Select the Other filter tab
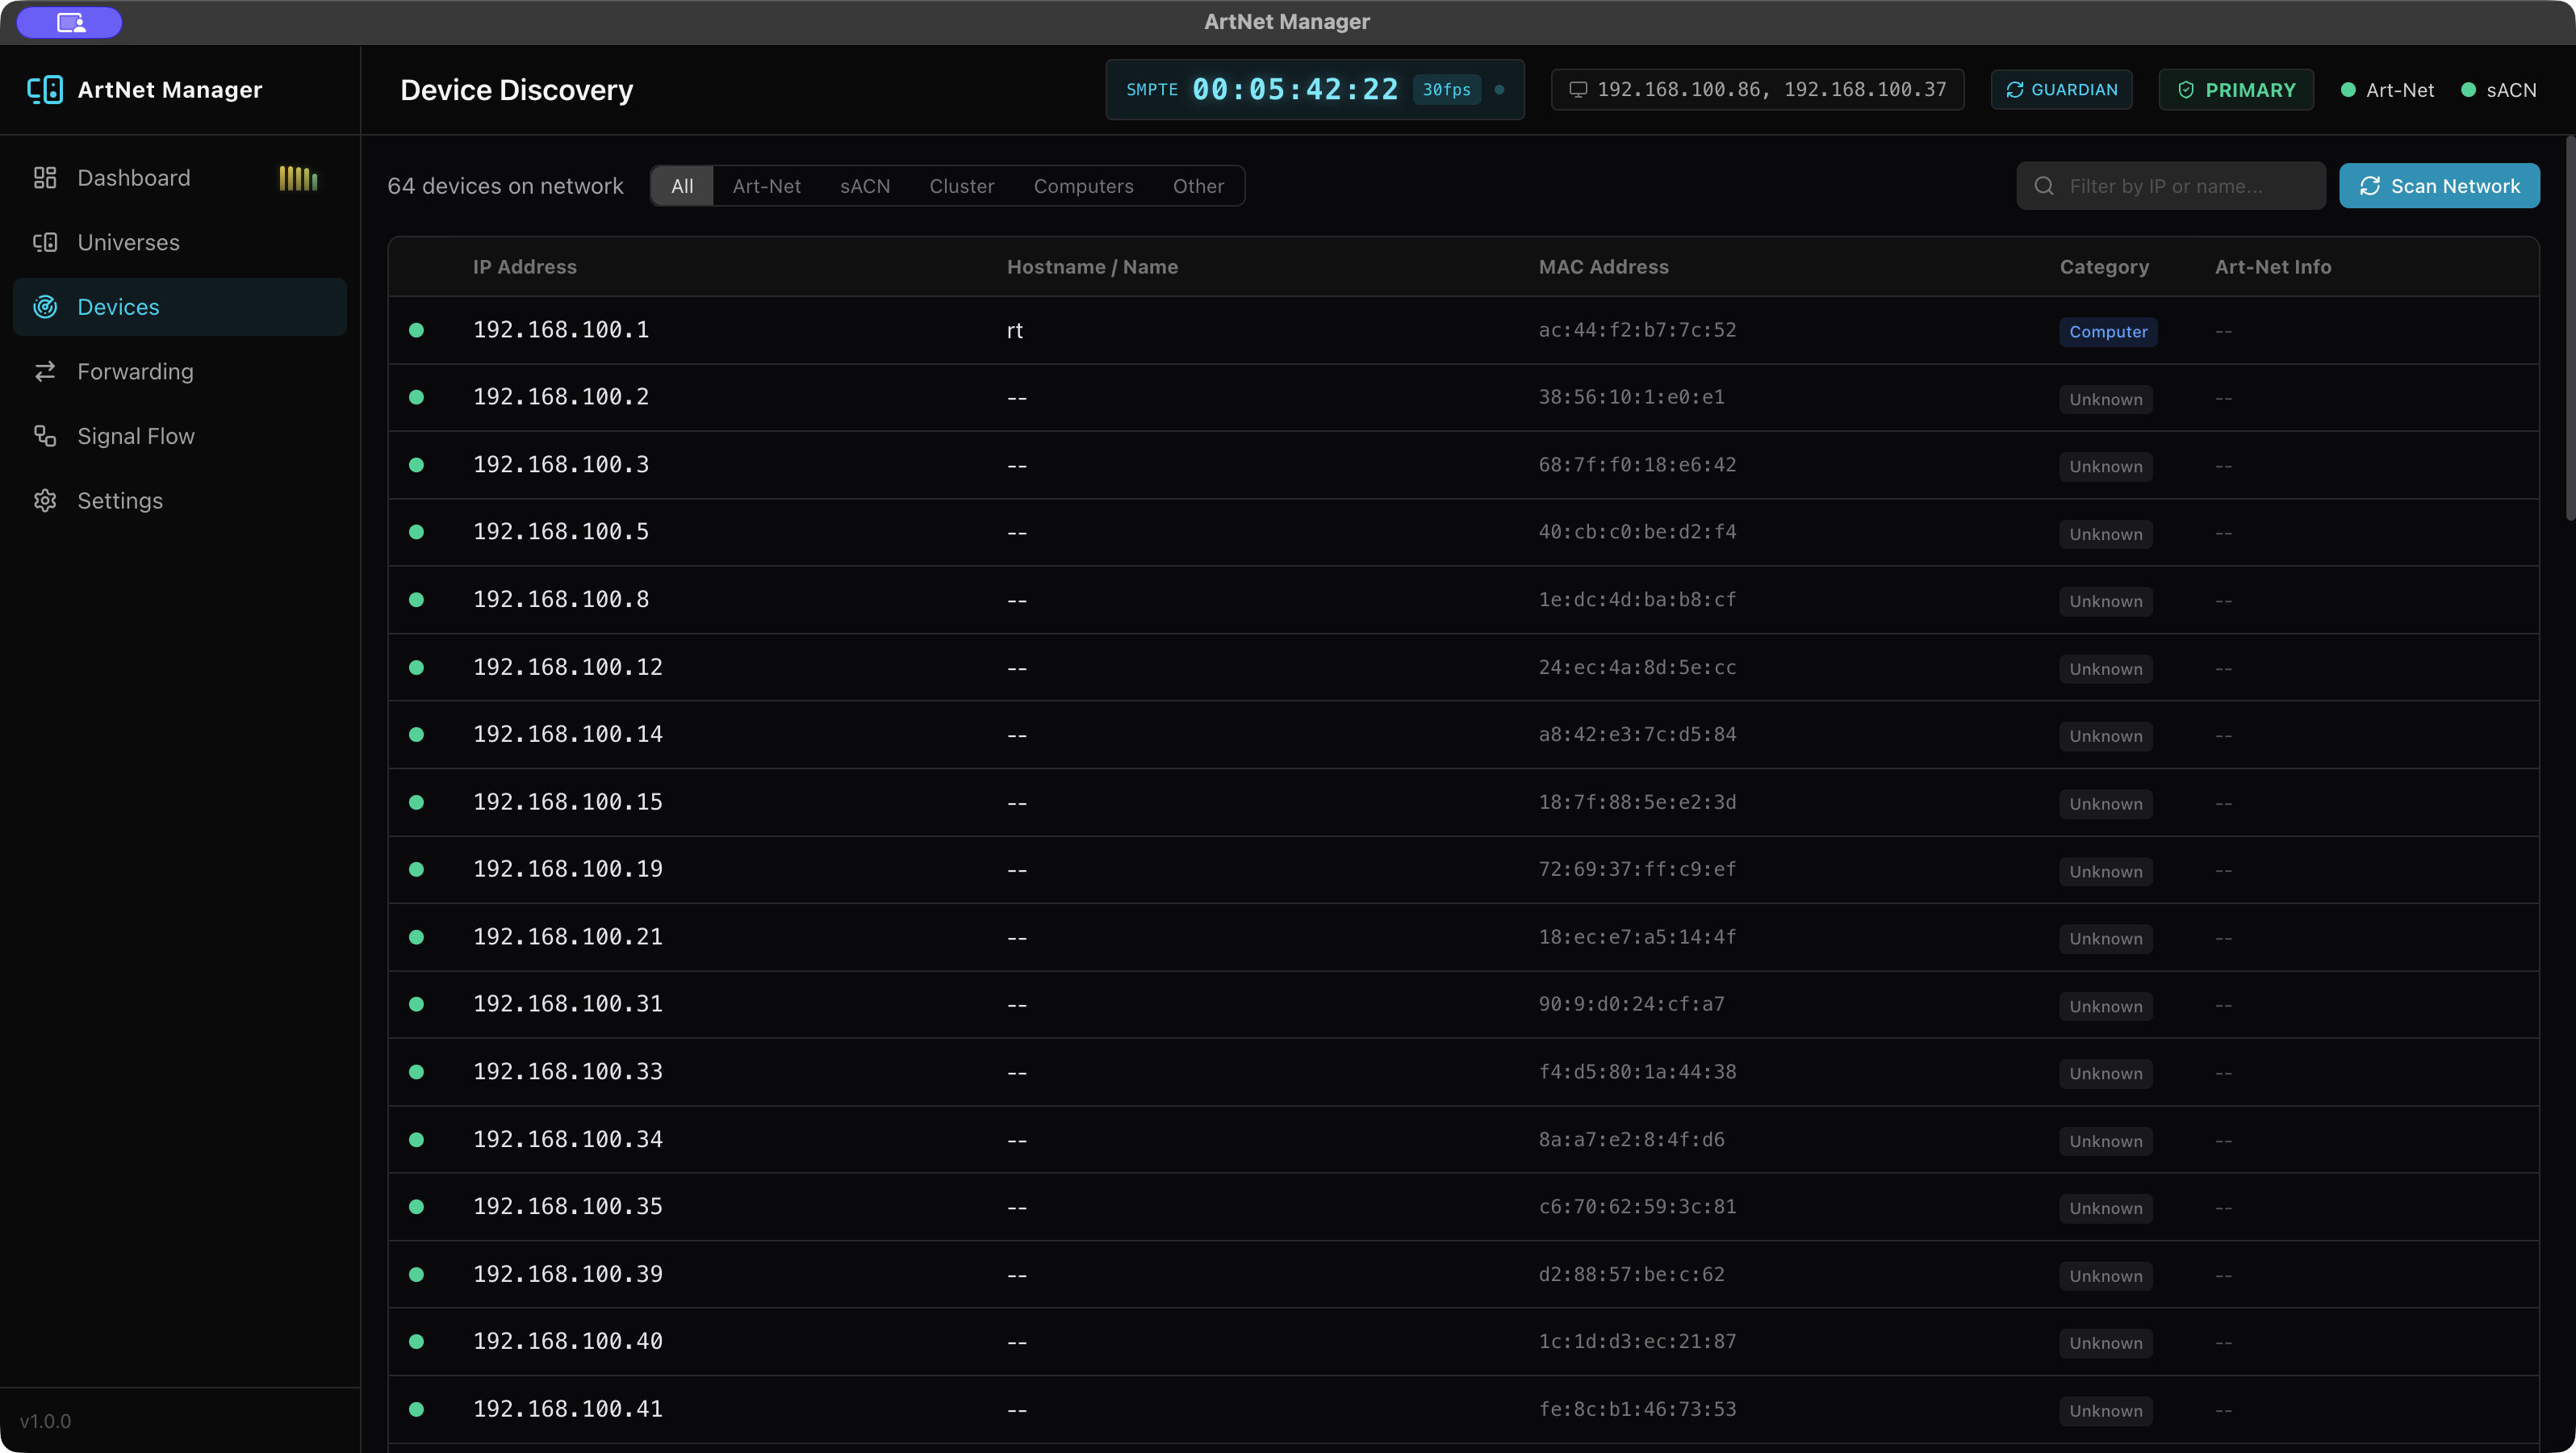Image resolution: width=2576 pixels, height=1453 pixels. 1198,186
